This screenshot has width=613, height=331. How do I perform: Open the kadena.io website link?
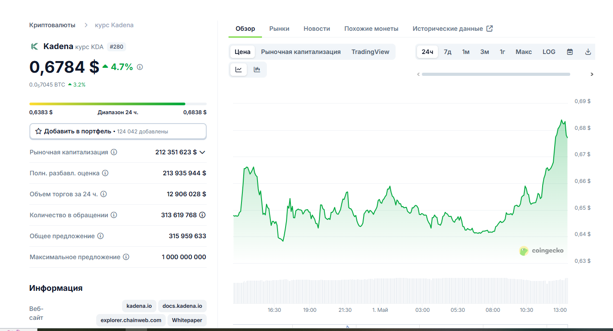[x=139, y=306]
